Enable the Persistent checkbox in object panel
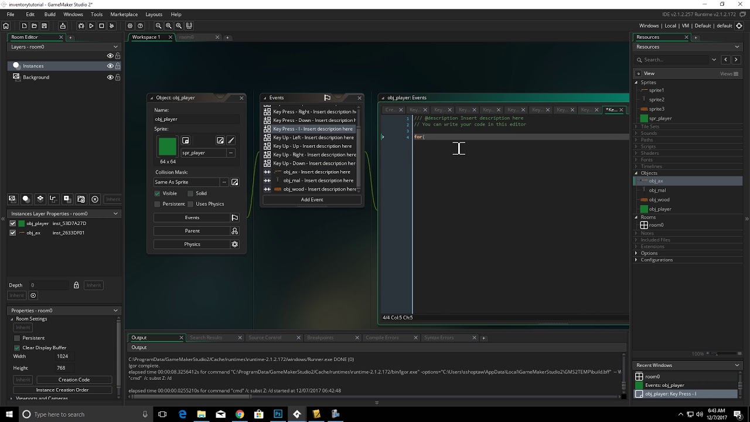 click(157, 204)
